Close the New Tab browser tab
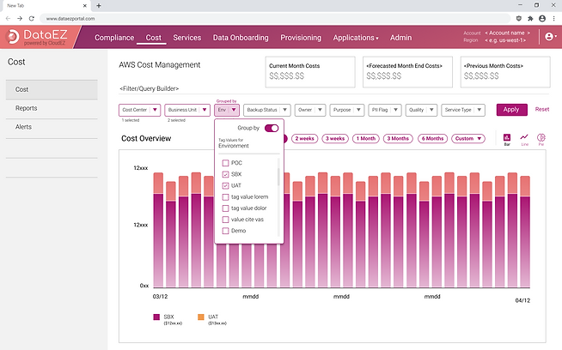This screenshot has width=562, height=350. pos(84,6)
